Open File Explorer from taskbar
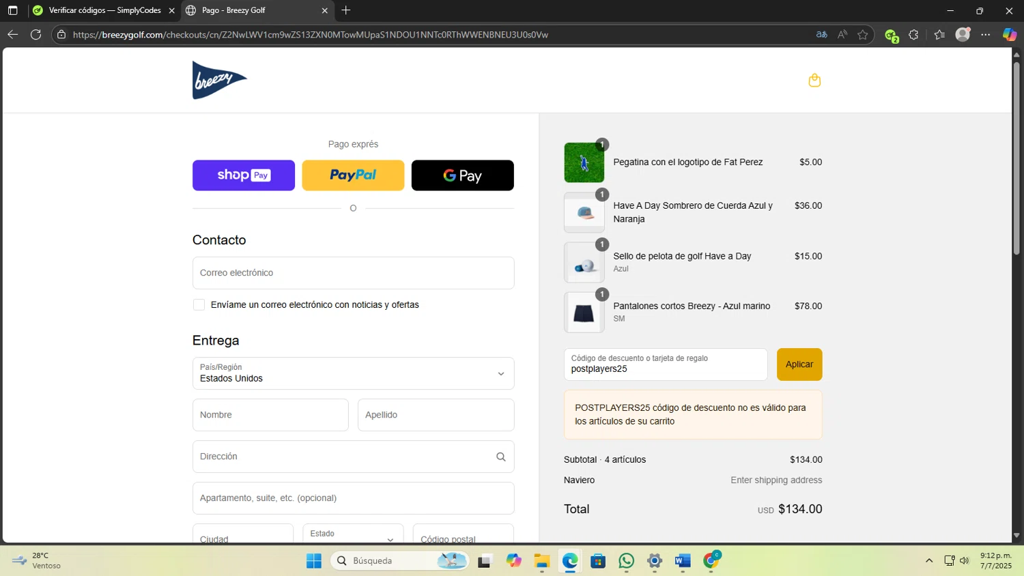The image size is (1024, 576). (542, 561)
